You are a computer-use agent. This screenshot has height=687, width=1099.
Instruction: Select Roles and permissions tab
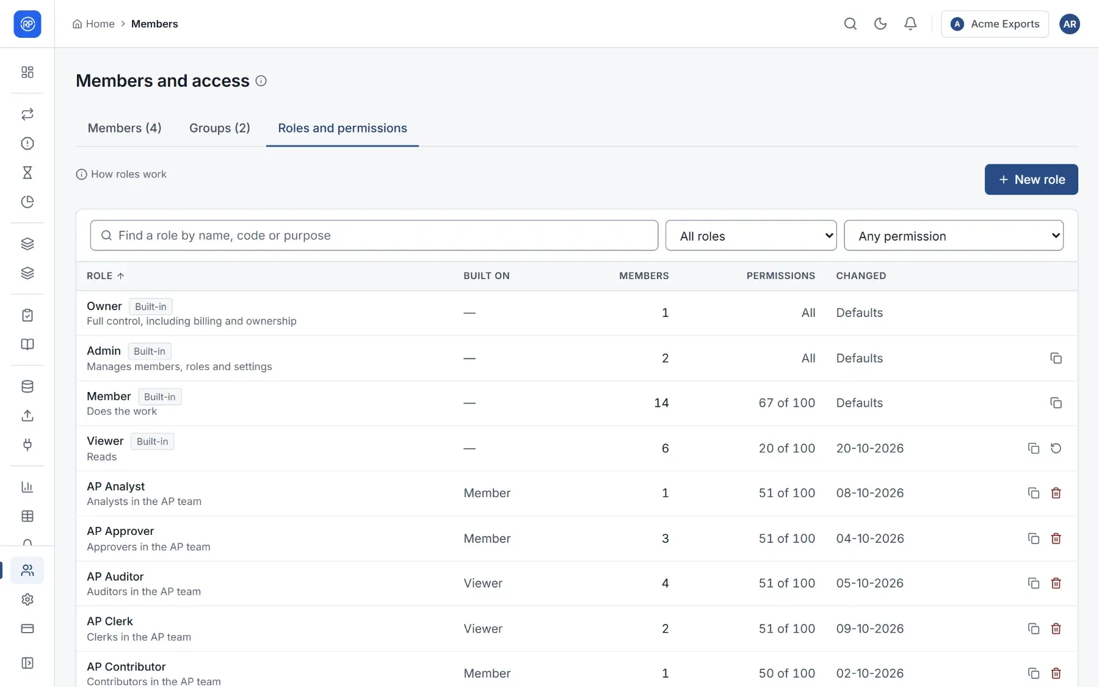[343, 128]
